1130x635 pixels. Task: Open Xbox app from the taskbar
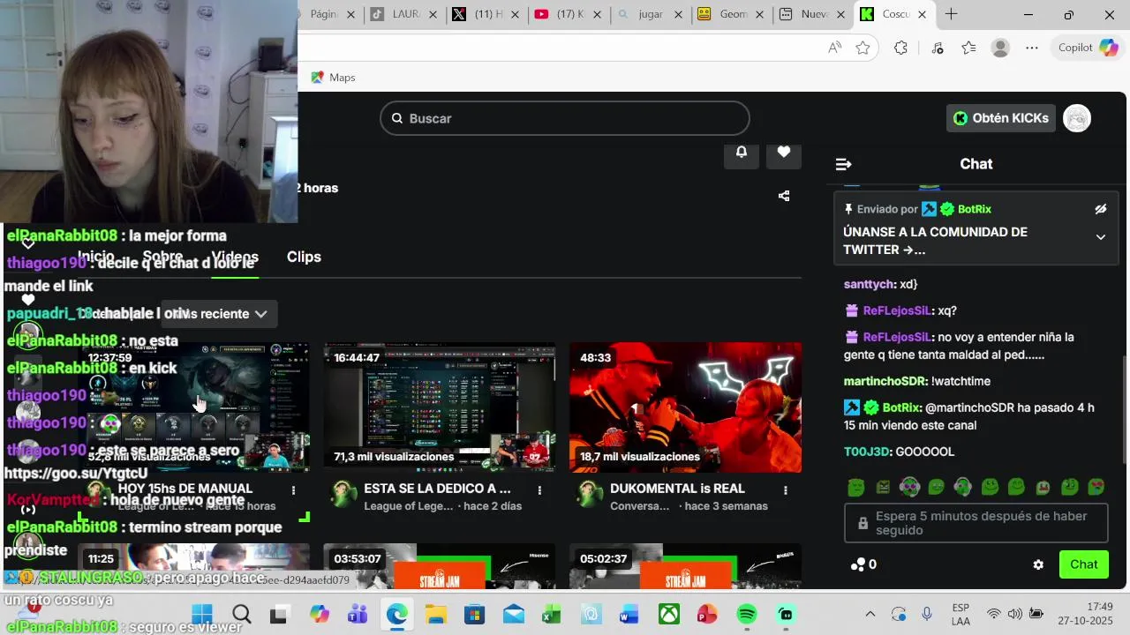[669, 614]
